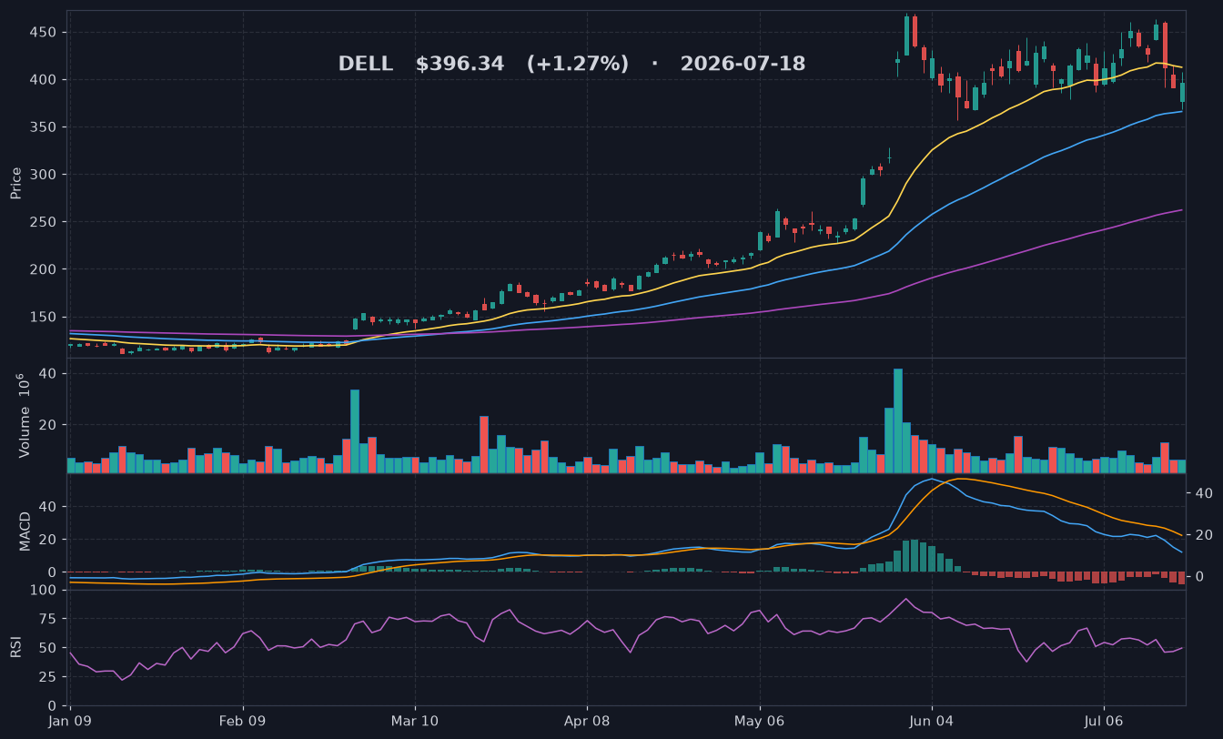The width and height of the screenshot is (1223, 739).
Task: Click the Jul 06 date label
Action: pos(1104,721)
